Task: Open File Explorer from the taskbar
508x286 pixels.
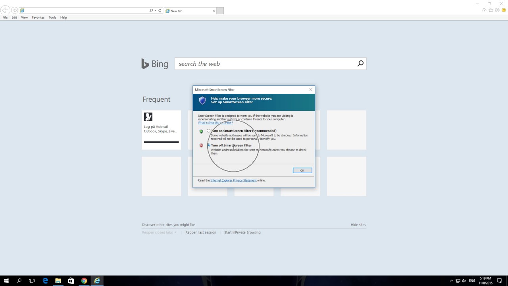Action: (58, 281)
